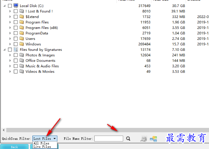Click the 3.53 GB size for Videos

179,72
